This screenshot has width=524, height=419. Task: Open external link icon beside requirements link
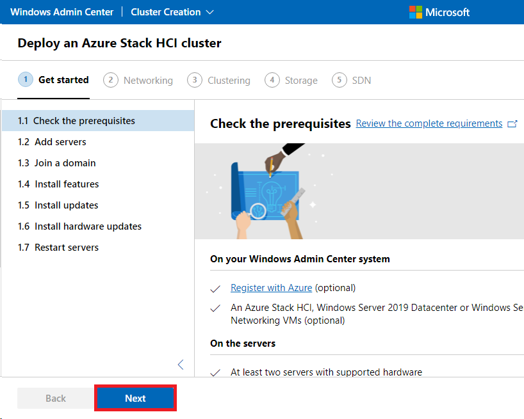point(512,123)
